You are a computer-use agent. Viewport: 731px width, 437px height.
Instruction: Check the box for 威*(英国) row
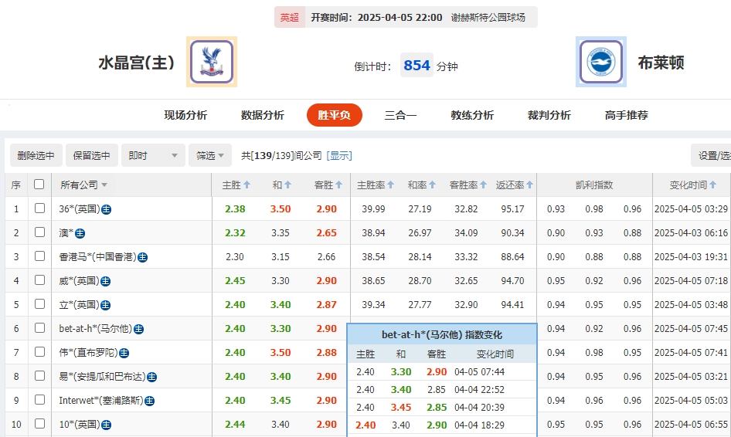point(39,281)
